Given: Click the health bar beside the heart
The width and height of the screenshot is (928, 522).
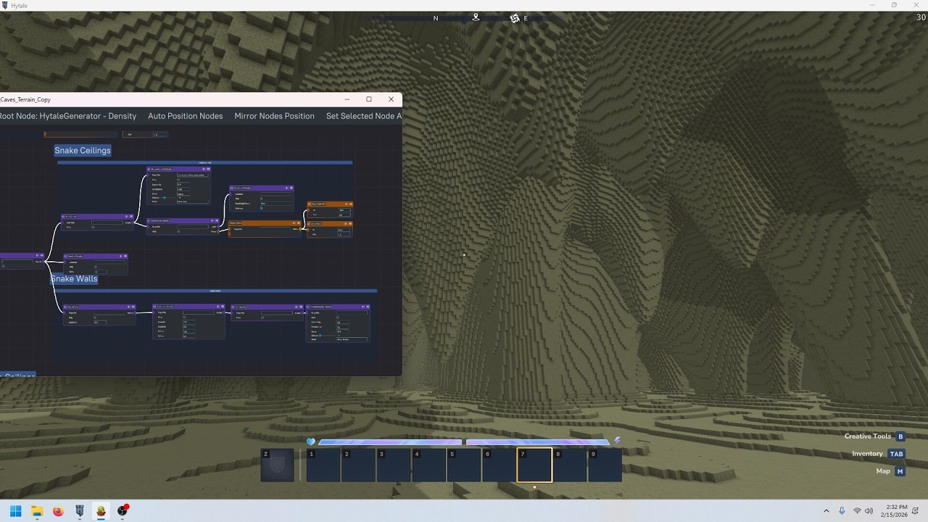Looking at the screenshot, I should (x=389, y=442).
